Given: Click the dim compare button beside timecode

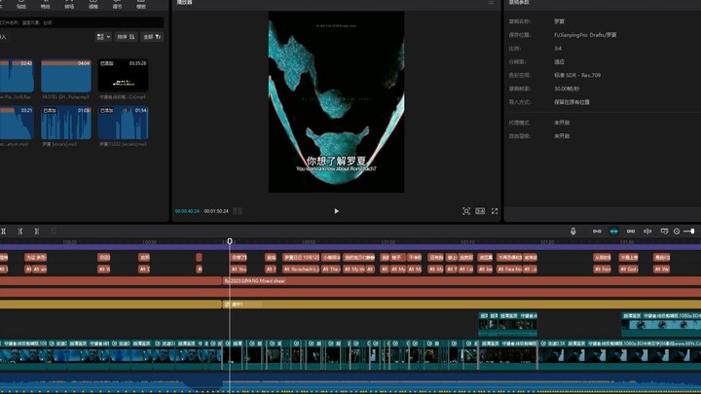Looking at the screenshot, I should [238, 211].
